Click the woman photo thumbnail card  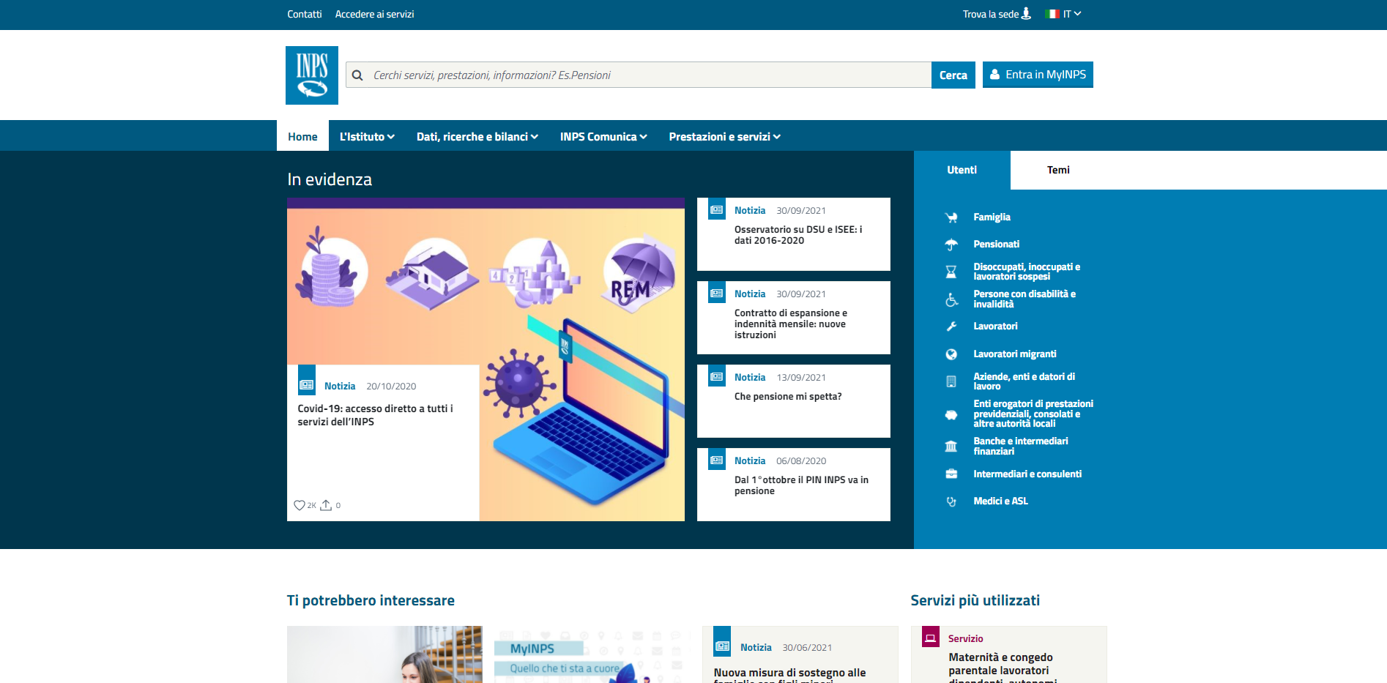coord(384,654)
